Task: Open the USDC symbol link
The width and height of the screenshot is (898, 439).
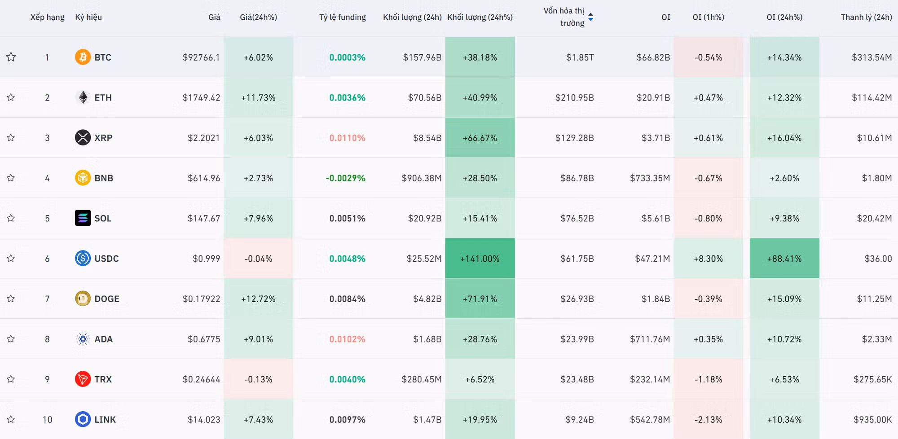Action: (106, 258)
